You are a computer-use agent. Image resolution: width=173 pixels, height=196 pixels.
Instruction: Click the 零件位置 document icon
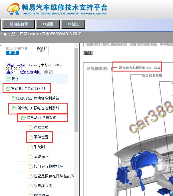tap(31, 137)
